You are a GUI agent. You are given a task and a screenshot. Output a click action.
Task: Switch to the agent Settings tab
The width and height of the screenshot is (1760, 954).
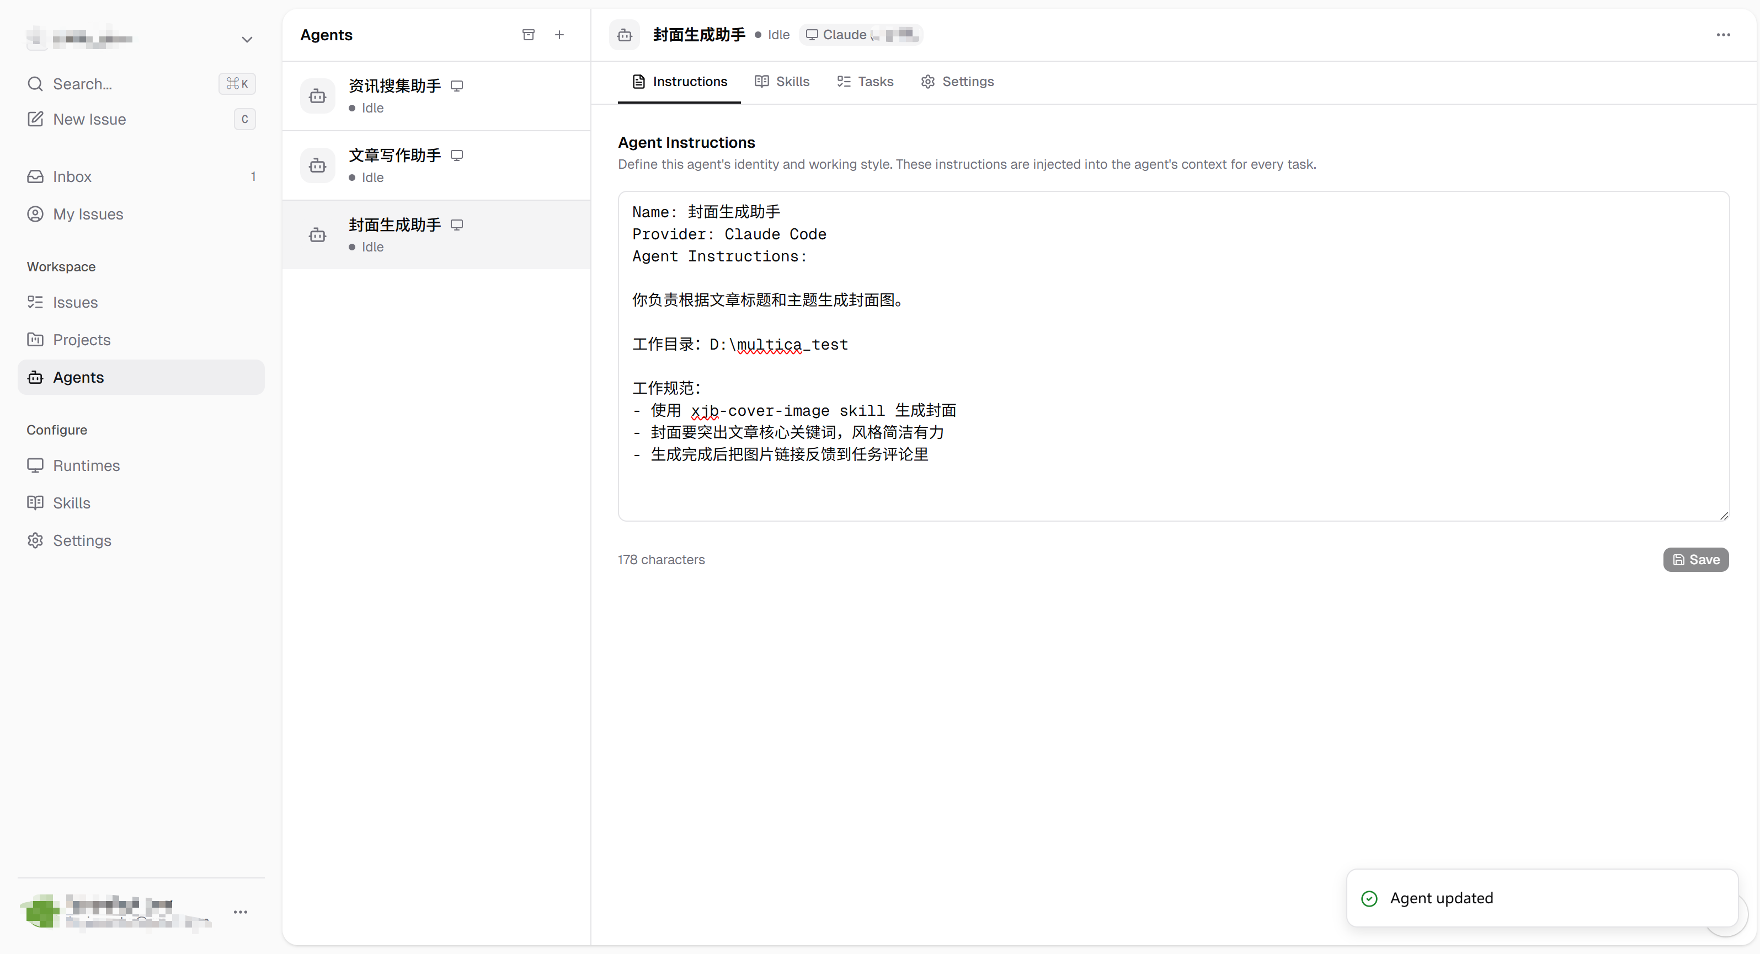(958, 82)
